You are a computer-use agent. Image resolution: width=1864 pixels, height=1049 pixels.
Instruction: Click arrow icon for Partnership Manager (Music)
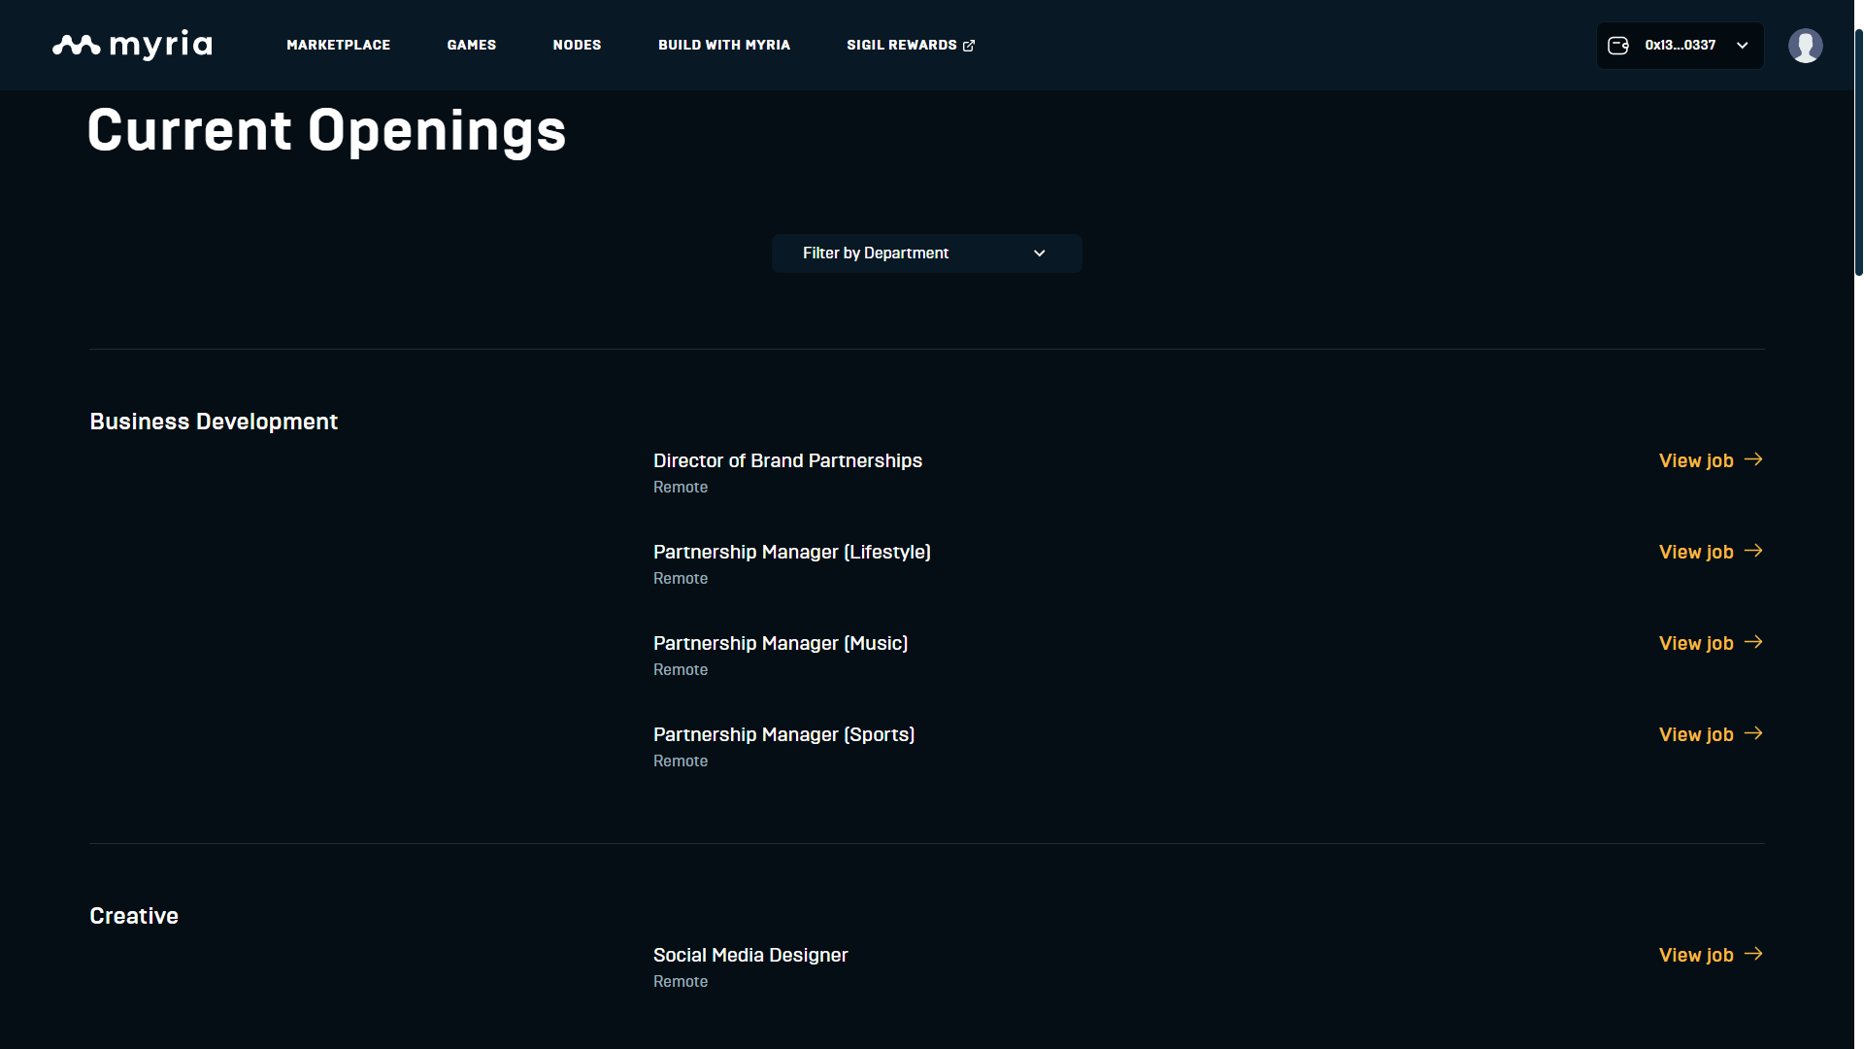click(1753, 642)
